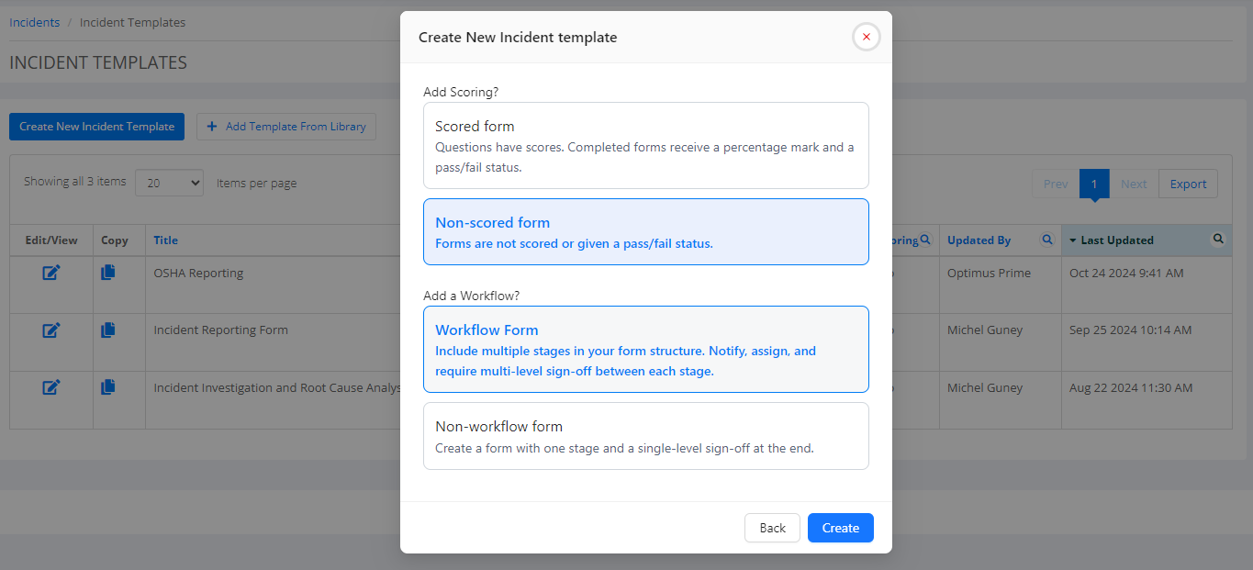Go to Incidents breadcrumb link
Viewport: 1253px width, 570px height.
tap(35, 22)
